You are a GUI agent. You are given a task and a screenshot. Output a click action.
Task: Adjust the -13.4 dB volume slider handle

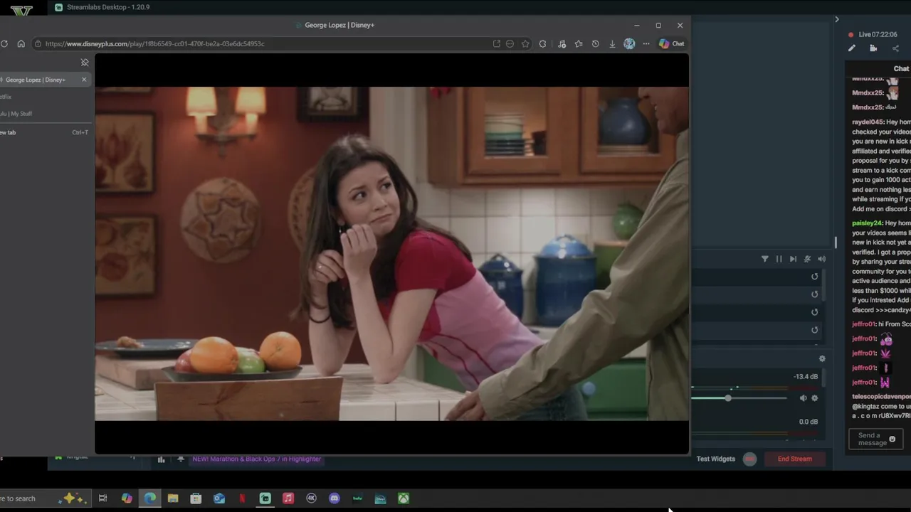click(728, 398)
